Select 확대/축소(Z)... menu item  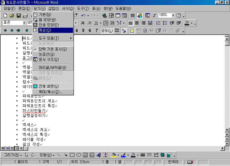point(53,92)
